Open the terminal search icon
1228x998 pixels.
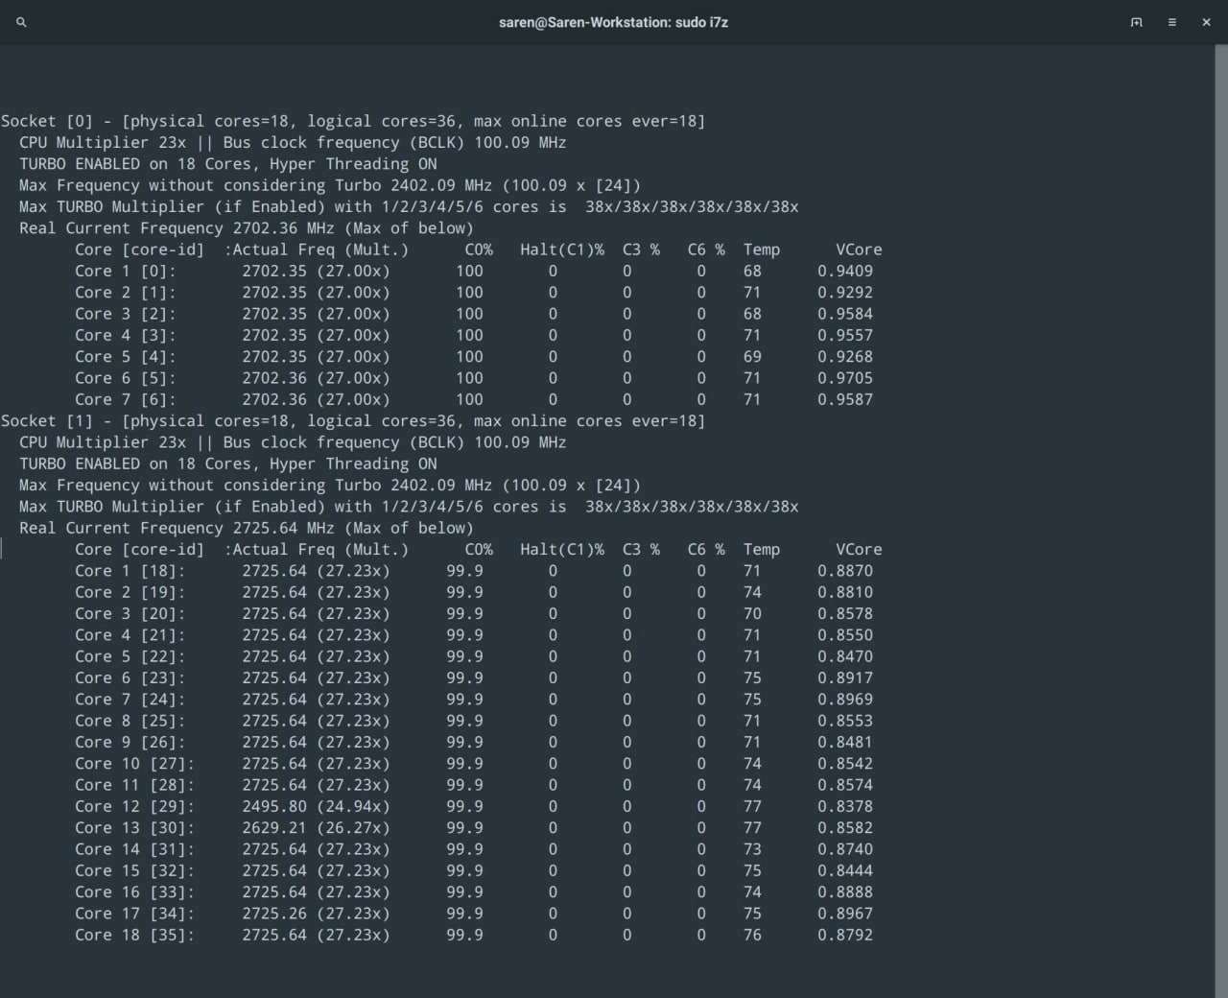point(21,22)
